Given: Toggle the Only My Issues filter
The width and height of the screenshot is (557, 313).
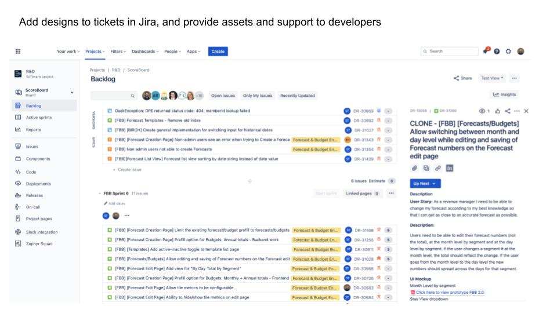Looking at the screenshot, I should coord(257,96).
